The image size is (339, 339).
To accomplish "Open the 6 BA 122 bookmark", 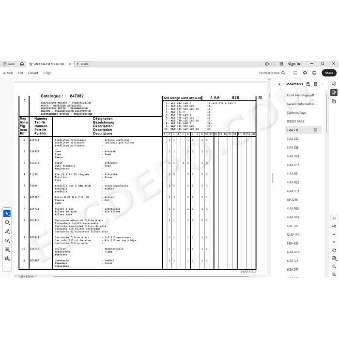I will click(x=293, y=261).
